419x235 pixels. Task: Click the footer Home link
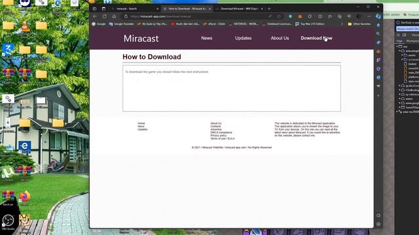tap(141, 123)
